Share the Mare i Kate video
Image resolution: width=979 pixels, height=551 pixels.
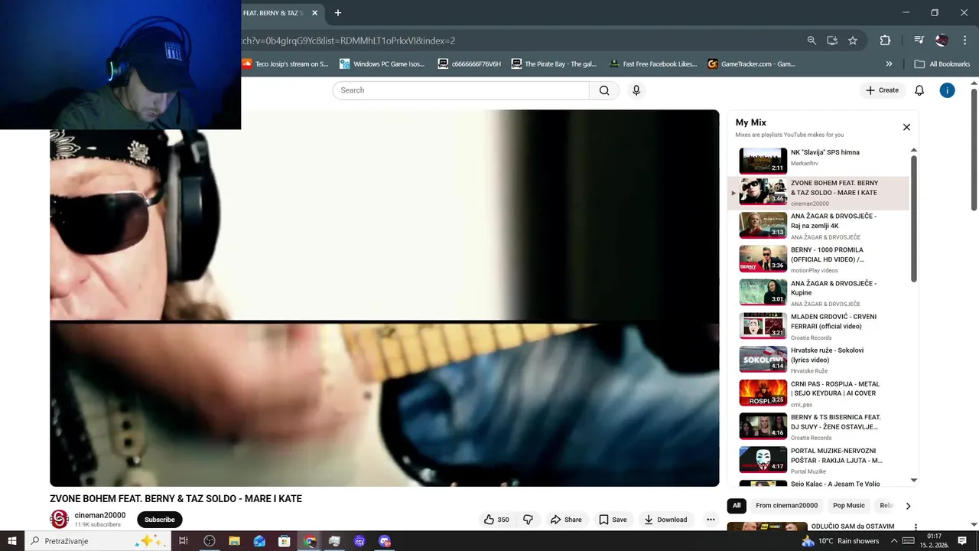click(x=566, y=520)
